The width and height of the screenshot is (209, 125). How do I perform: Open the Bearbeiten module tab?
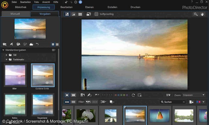coord(67,7)
